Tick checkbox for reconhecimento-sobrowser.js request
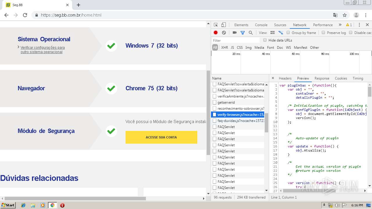 tap(214, 109)
